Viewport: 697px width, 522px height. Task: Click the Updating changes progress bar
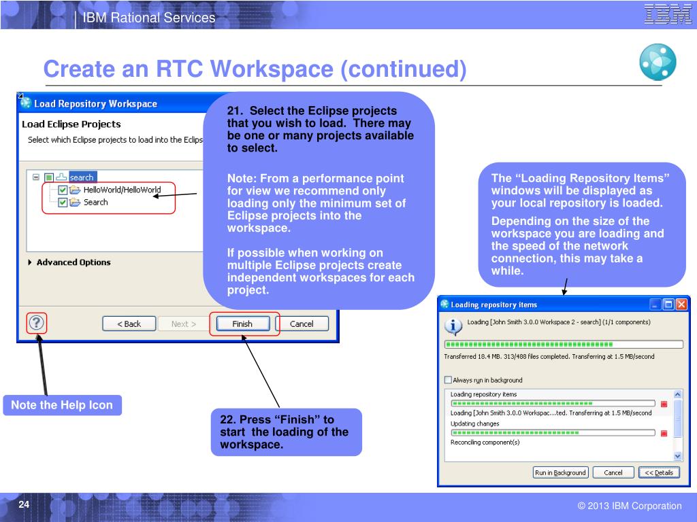click(x=553, y=433)
